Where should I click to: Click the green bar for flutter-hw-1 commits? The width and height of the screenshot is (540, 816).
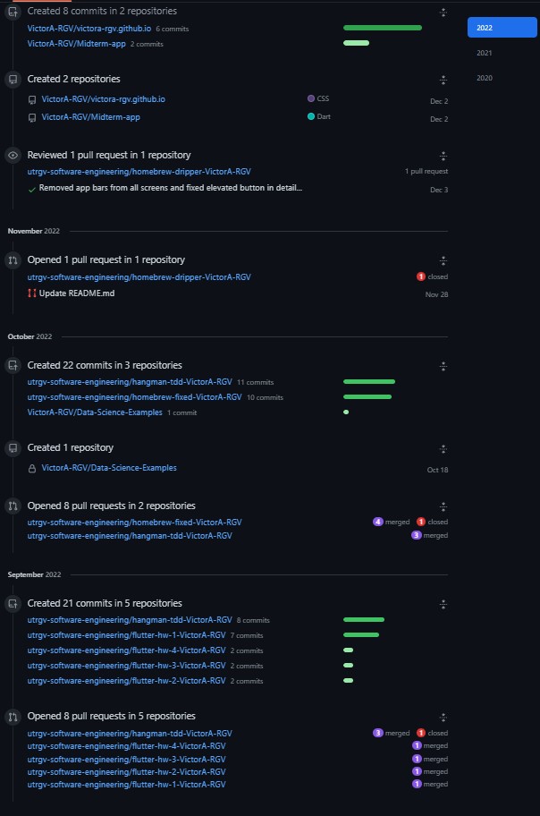pyautogui.click(x=361, y=635)
